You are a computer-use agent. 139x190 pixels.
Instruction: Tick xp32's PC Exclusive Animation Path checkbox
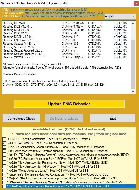click(x=4, y=159)
